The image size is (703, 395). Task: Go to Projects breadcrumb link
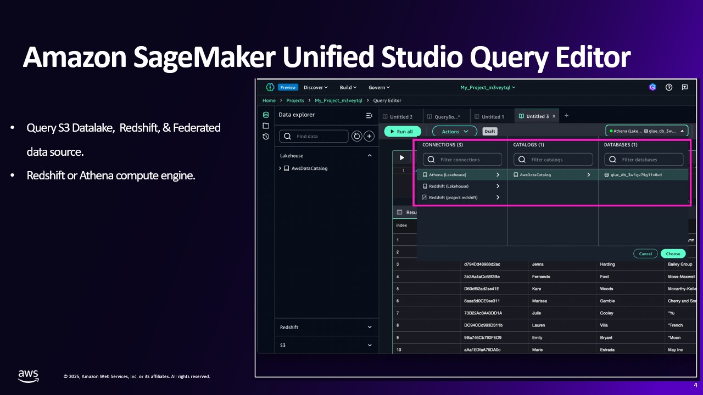tap(295, 101)
